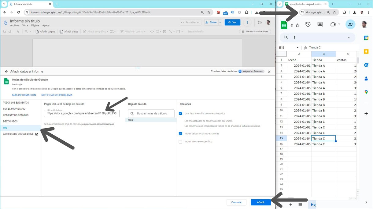Open the Archivo menu in Looker Studio

point(14,25)
